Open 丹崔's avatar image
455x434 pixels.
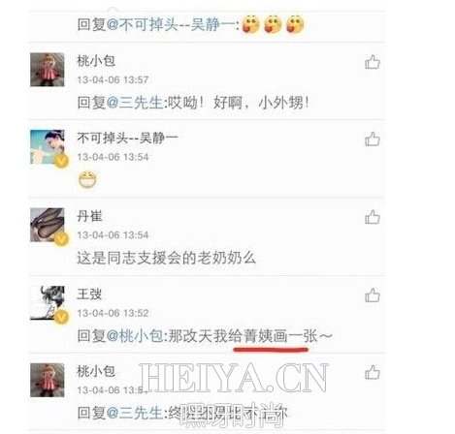coord(48,225)
